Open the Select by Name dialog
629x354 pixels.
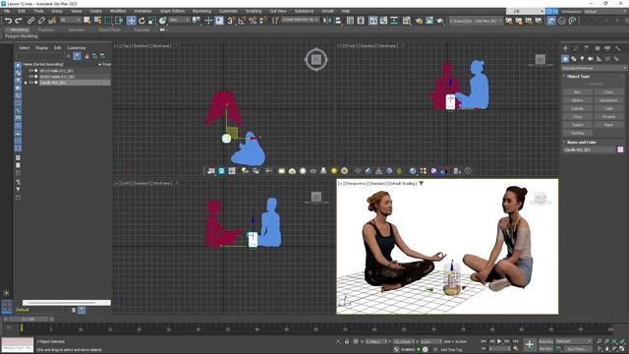click(x=97, y=21)
